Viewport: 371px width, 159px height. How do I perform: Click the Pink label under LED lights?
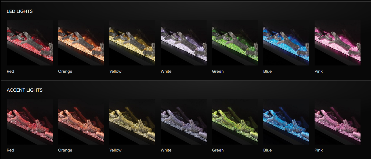(319, 71)
